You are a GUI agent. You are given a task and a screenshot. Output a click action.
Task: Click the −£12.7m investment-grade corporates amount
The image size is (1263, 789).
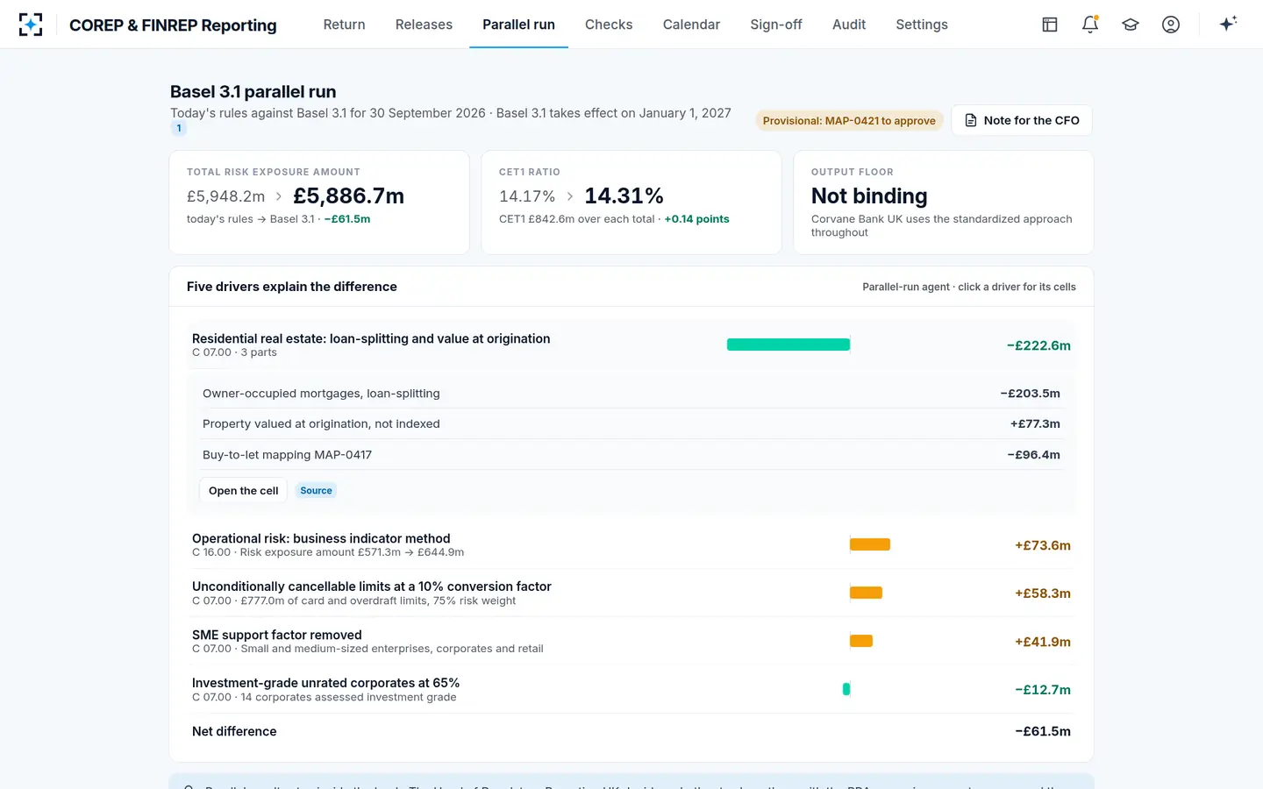point(1043,690)
